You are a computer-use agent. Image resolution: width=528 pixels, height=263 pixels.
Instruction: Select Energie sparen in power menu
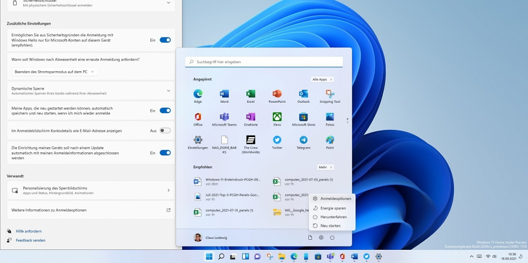(x=332, y=208)
